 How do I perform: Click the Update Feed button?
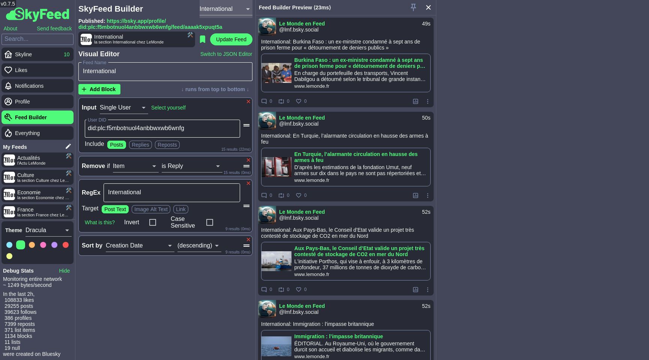pyautogui.click(x=231, y=39)
